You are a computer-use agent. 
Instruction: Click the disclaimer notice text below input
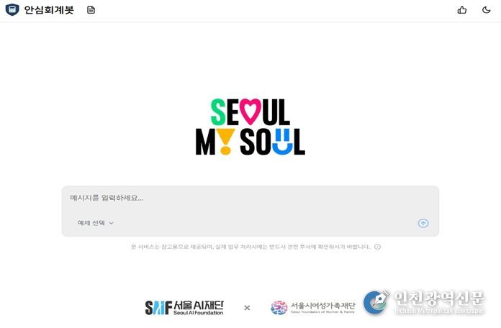coord(250,247)
